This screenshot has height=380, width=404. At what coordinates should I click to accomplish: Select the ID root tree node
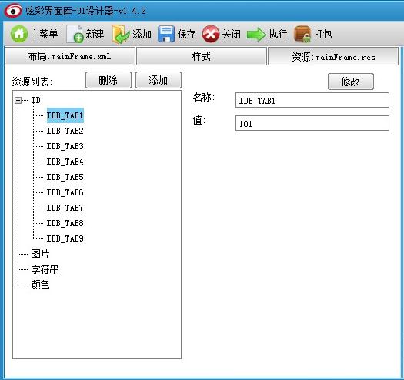35,100
